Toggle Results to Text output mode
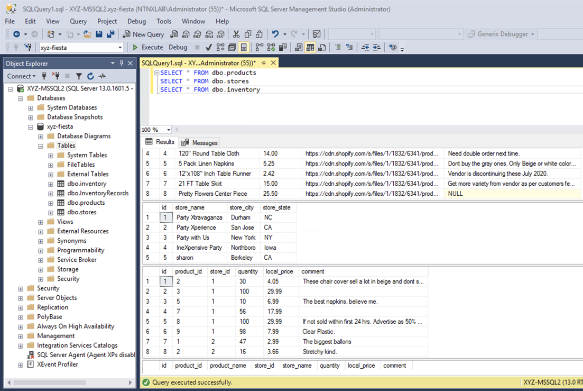583x391 pixels. (x=299, y=47)
